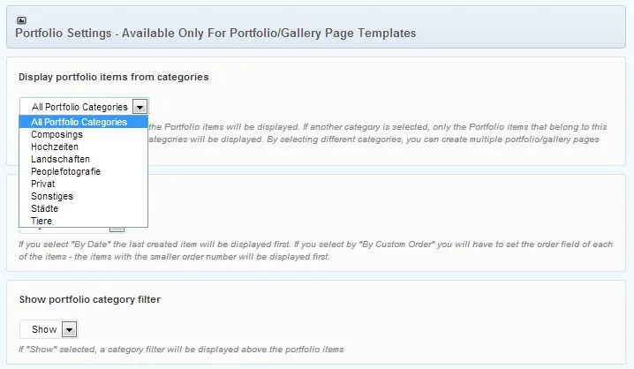Click Show portfolio category filter heading
Screen dimensions: 634x369
click(90, 299)
